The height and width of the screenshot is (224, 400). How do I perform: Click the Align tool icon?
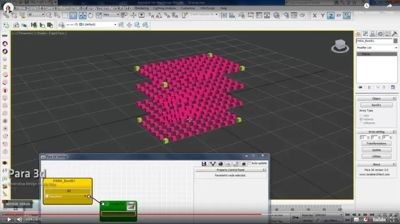point(232,15)
